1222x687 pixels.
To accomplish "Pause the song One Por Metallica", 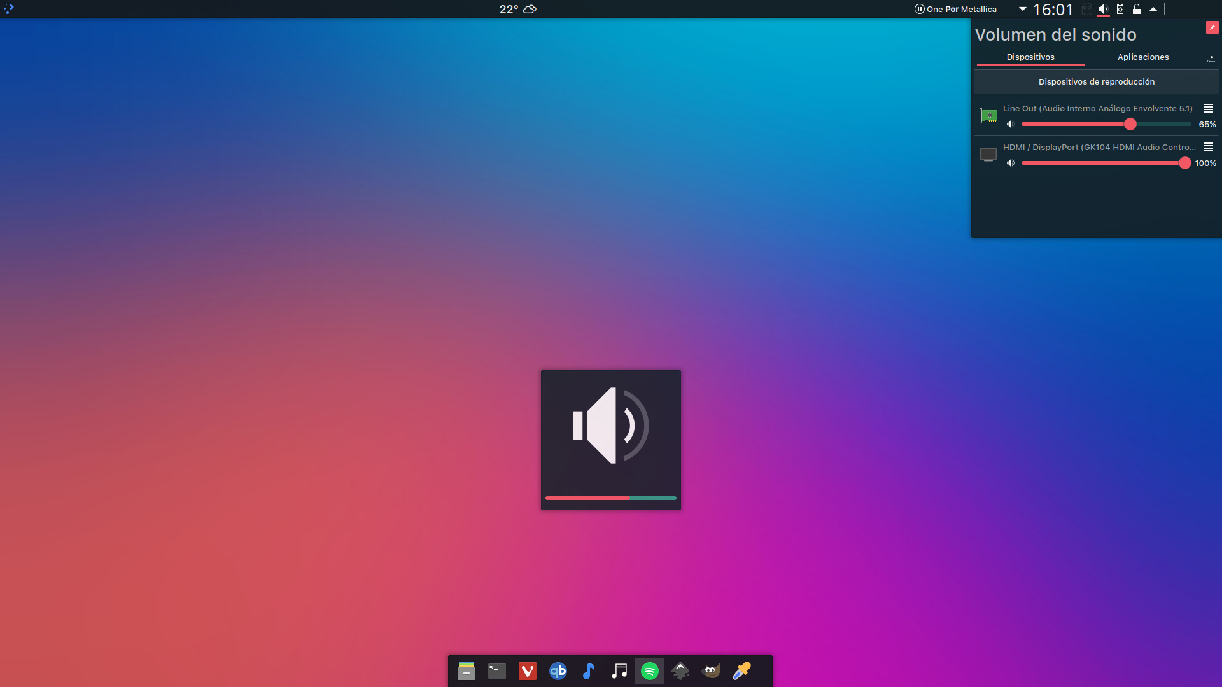I will coord(919,9).
